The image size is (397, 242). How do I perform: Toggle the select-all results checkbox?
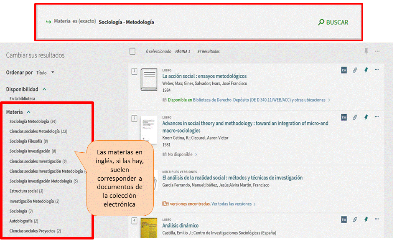point(132,51)
